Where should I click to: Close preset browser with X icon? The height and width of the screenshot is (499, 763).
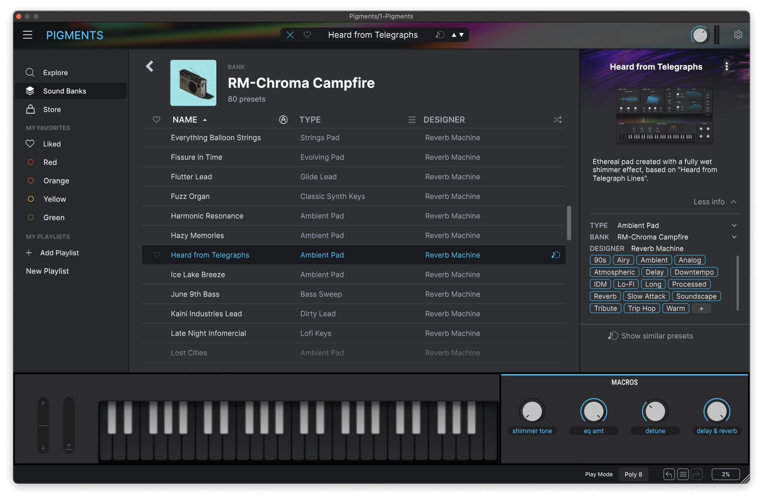coord(290,35)
